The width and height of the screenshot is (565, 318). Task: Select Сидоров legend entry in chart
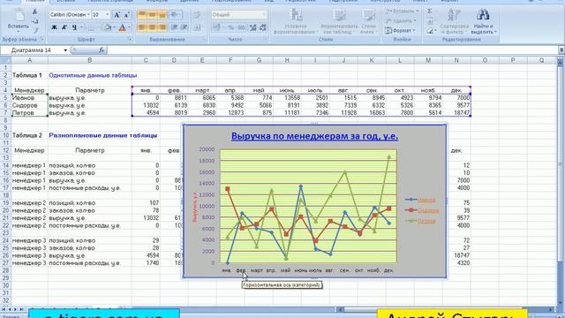[x=422, y=210]
